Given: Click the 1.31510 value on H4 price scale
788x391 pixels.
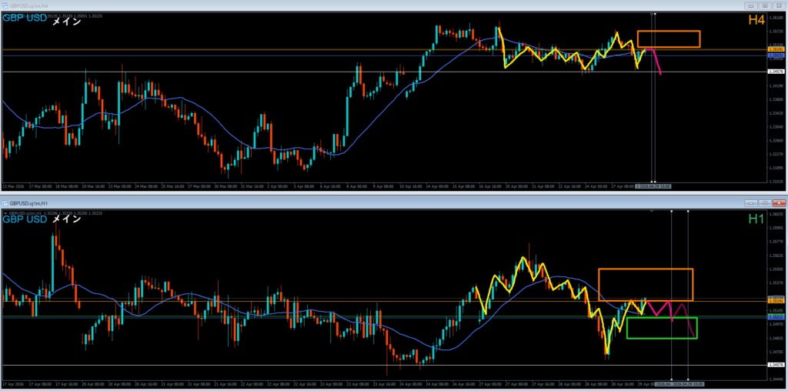Looking at the screenshot, I should coord(776,182).
